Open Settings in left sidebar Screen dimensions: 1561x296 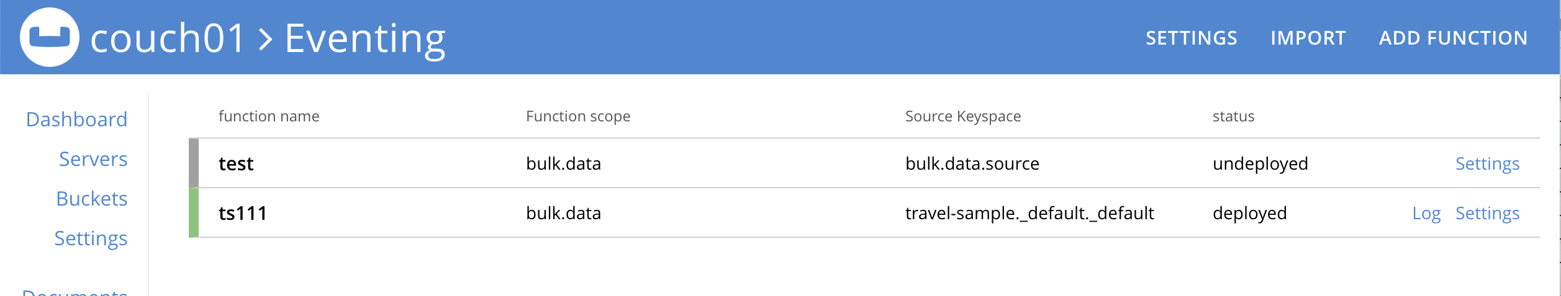click(91, 238)
